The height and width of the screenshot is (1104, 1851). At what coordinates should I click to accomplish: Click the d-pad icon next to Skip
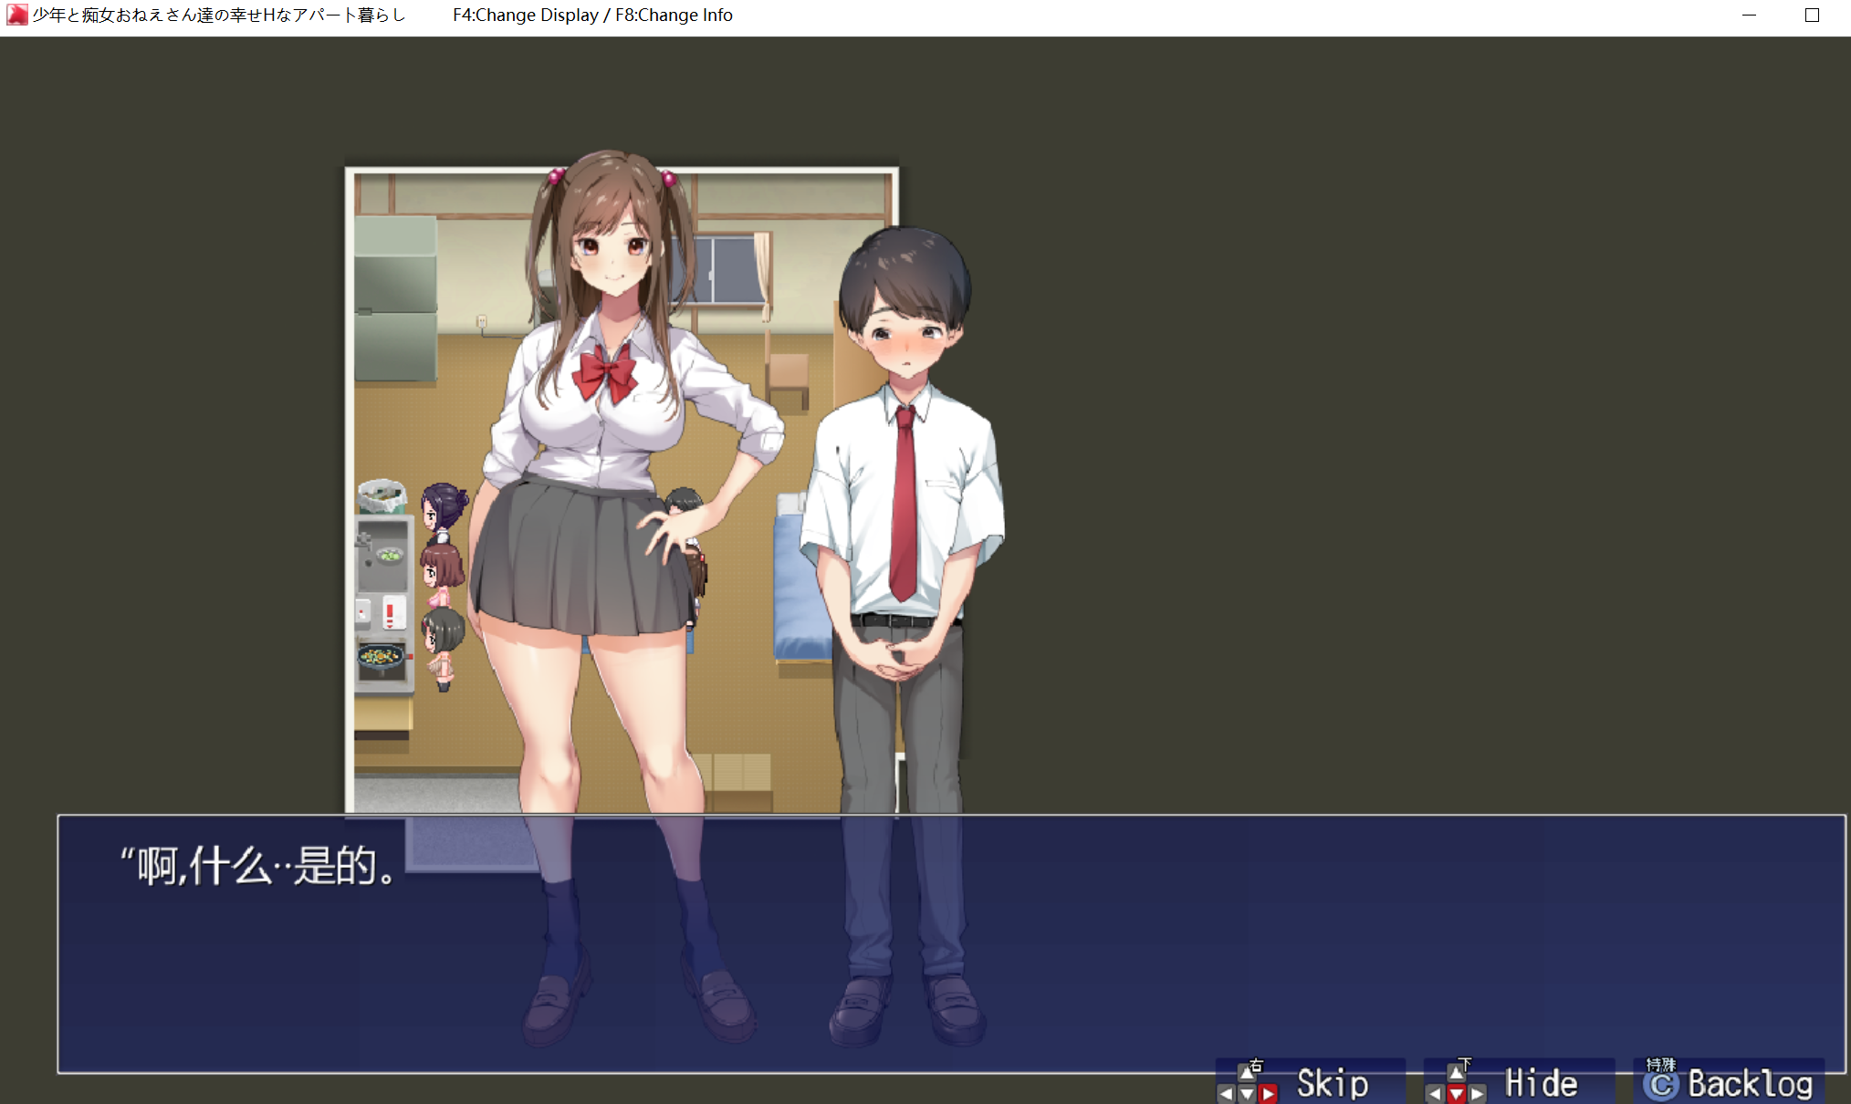coord(1248,1083)
